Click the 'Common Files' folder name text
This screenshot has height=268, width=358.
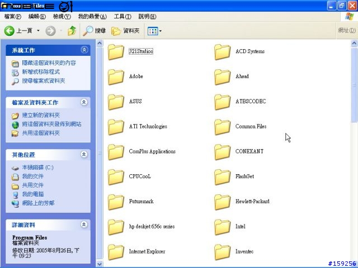click(x=251, y=126)
